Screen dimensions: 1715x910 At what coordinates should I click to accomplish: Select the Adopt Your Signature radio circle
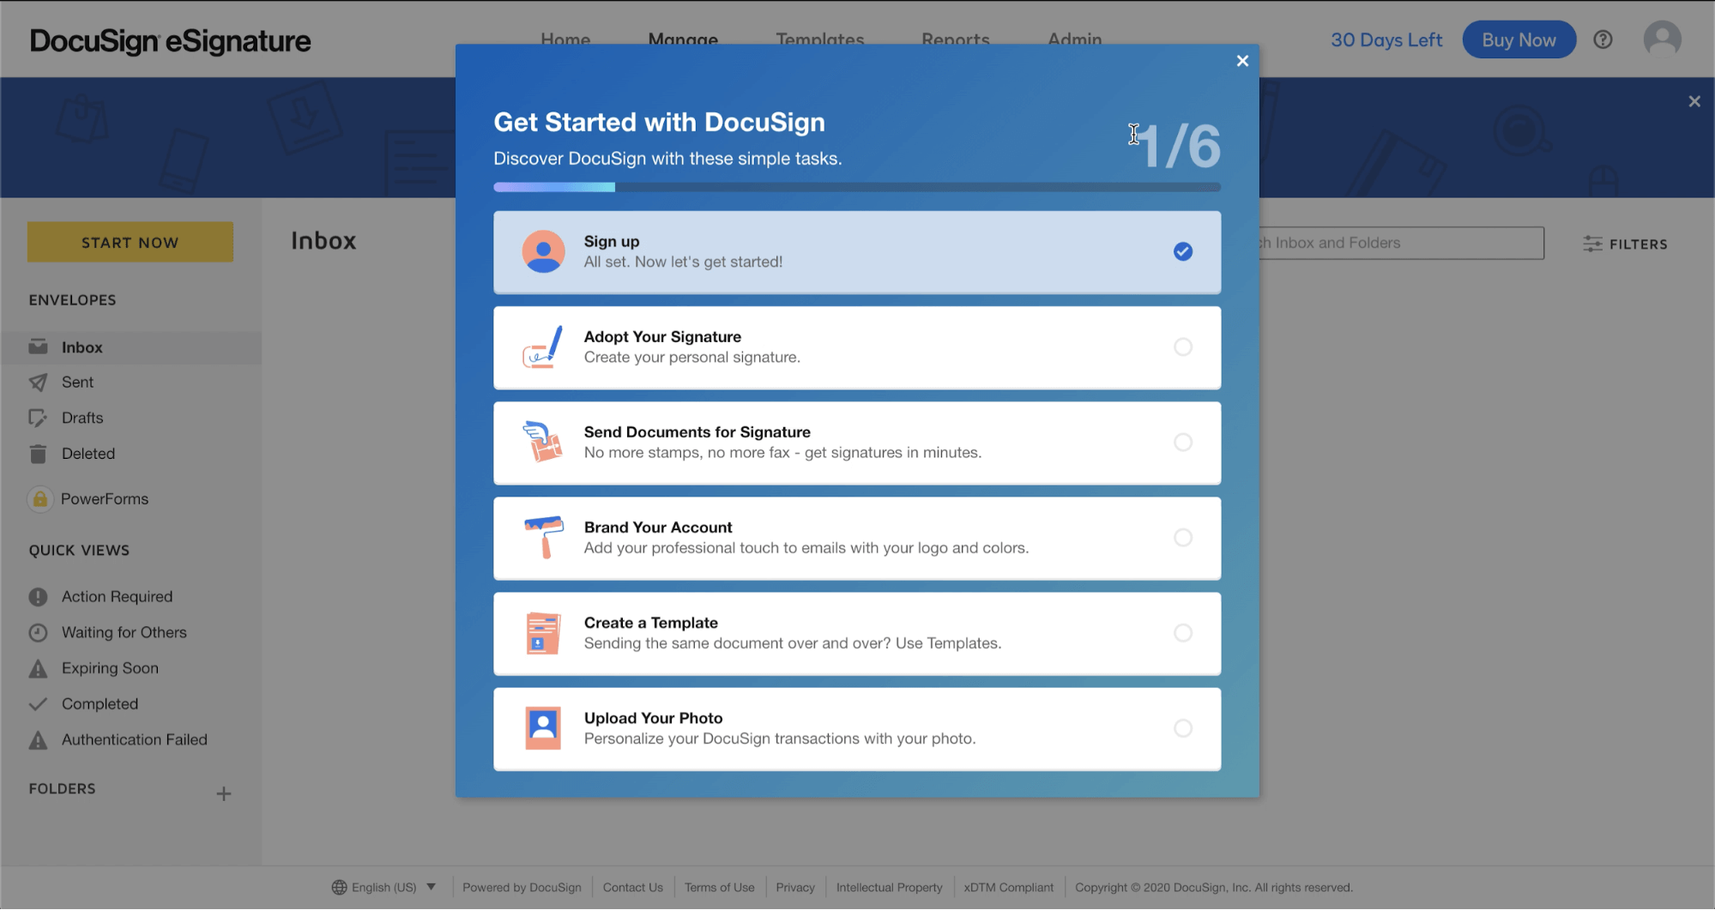pyautogui.click(x=1183, y=347)
